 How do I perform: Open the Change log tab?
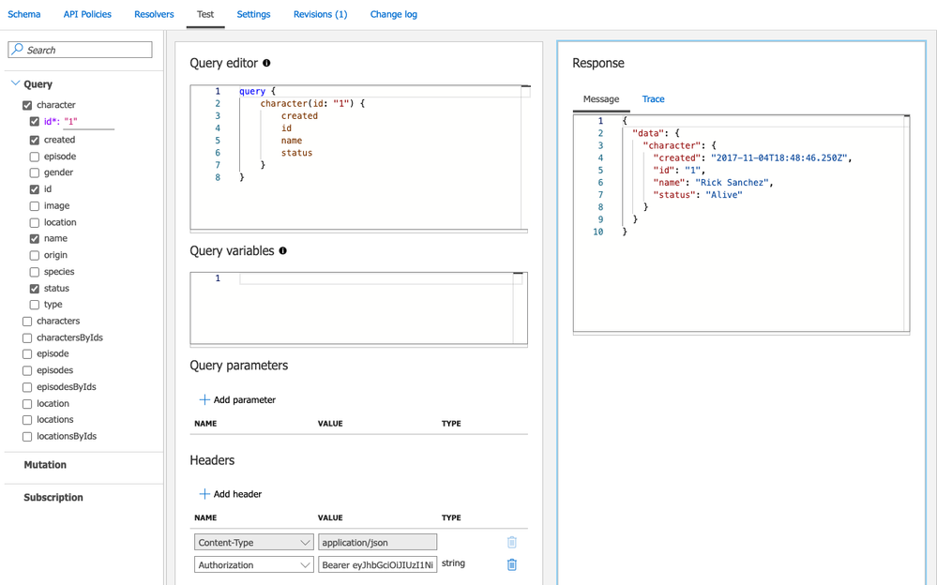(x=393, y=14)
